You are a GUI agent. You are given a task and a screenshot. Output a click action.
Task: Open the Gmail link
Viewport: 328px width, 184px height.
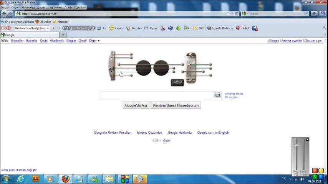[x=83, y=41]
